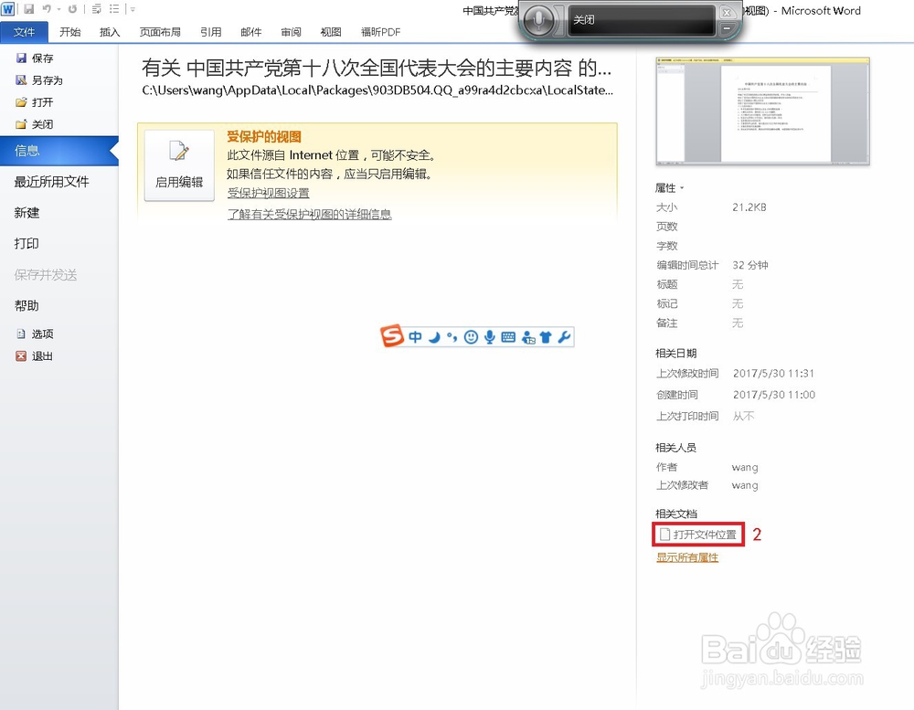Click the emoji icon on the Sogou bar
The width and height of the screenshot is (914, 710).
(471, 336)
